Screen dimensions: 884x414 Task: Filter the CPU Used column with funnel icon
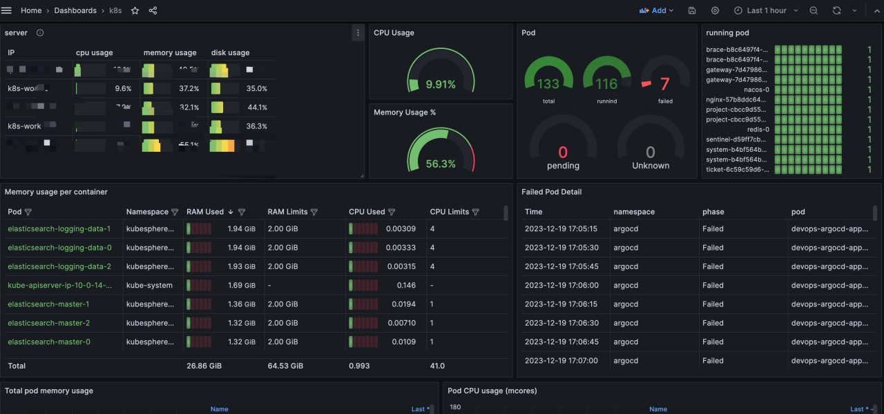click(392, 212)
